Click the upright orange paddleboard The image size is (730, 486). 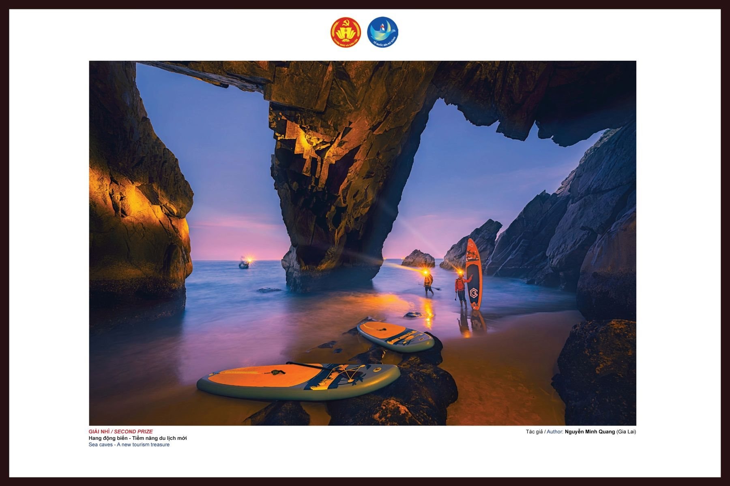473,273
